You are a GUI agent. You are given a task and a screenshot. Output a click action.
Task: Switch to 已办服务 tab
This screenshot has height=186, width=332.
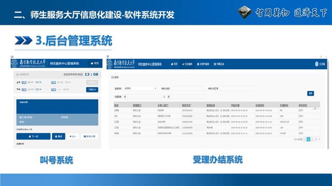(x=187, y=64)
